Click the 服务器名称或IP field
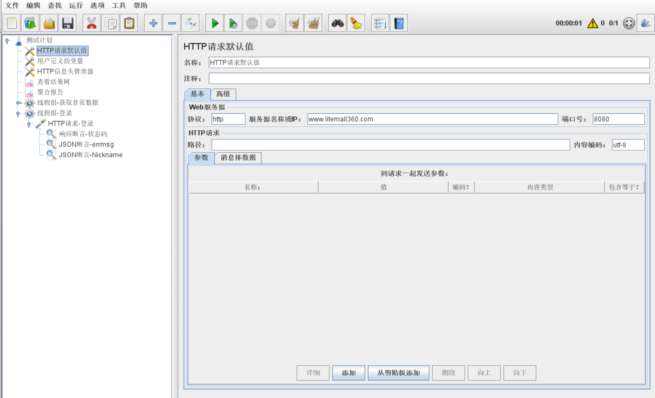Viewport: 655px width, 398px height. click(x=433, y=119)
